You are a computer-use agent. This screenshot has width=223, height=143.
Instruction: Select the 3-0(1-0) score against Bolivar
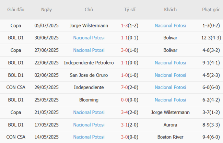click(x=130, y=50)
